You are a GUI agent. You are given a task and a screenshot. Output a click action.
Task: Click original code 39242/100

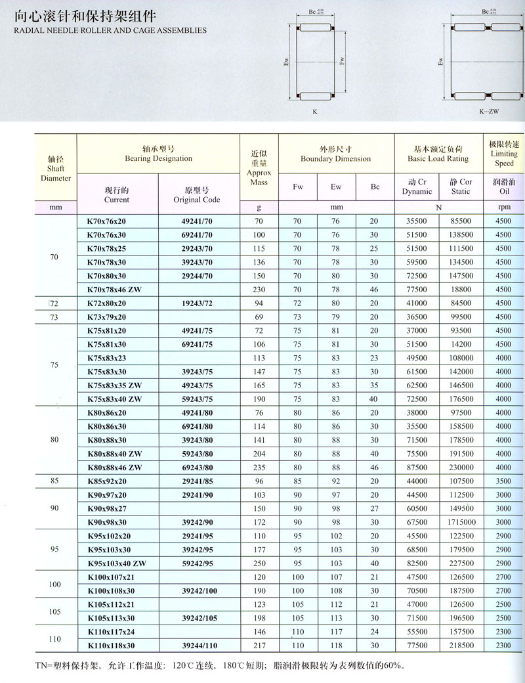click(x=196, y=591)
